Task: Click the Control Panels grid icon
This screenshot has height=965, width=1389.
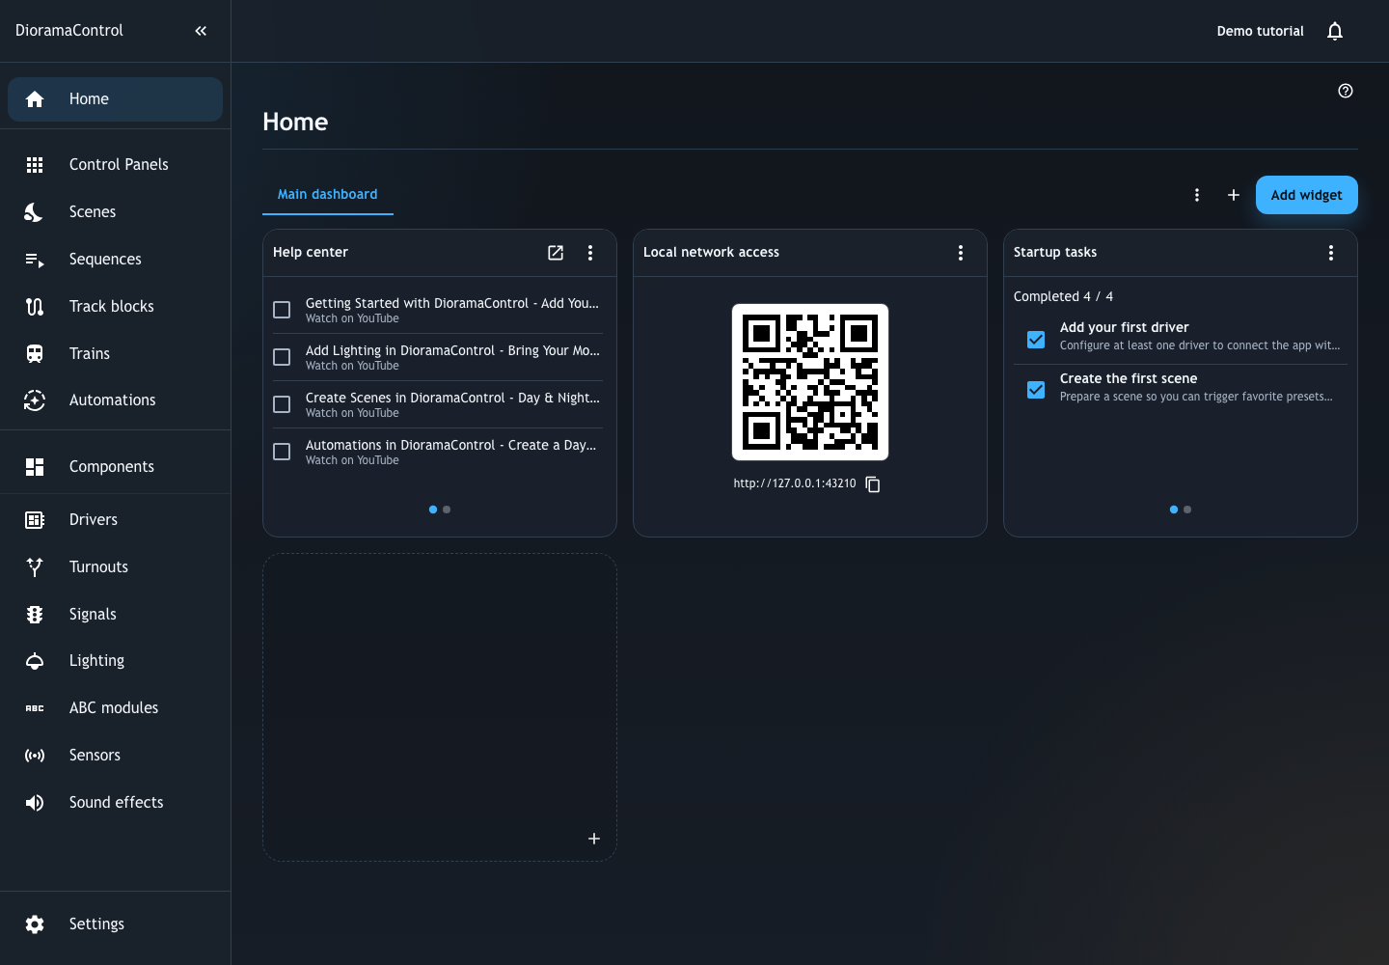Action: click(35, 165)
